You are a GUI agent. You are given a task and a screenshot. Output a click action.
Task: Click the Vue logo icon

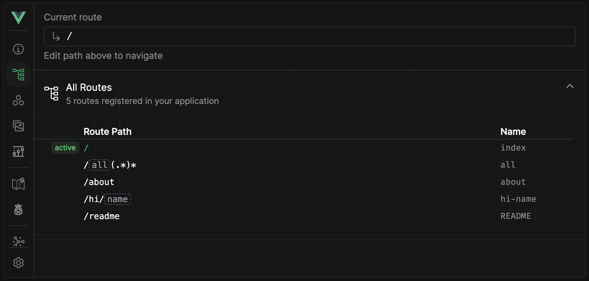click(x=18, y=18)
